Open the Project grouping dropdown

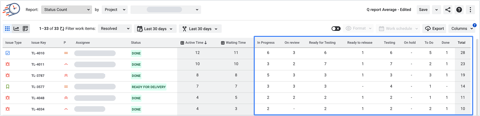[x=115, y=10]
